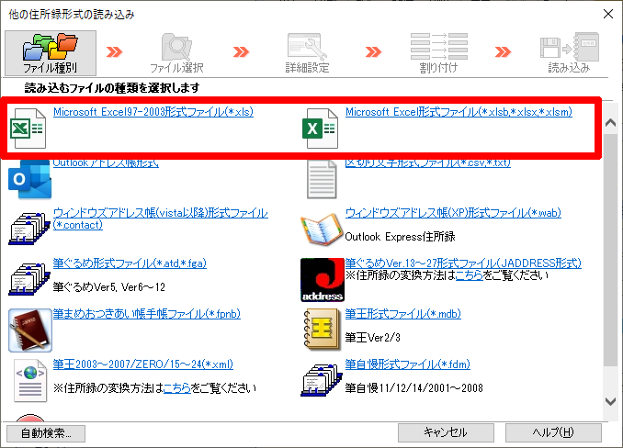
Task: Click 筆自慢11/12/14/2001～2008 text
Action: (414, 387)
